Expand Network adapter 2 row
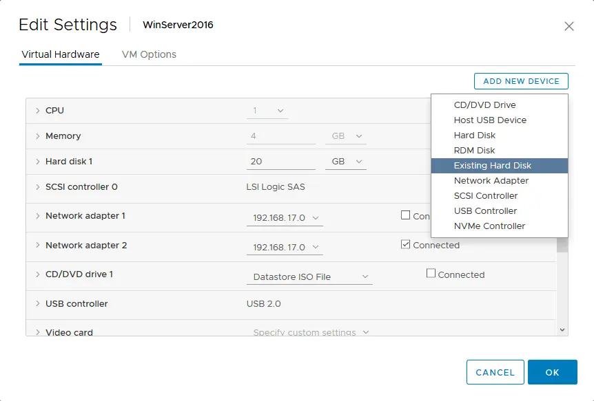This screenshot has width=594, height=401. [x=37, y=245]
